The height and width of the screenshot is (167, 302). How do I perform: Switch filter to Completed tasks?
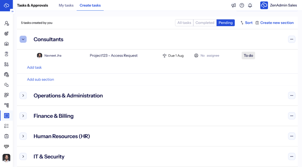point(205,23)
